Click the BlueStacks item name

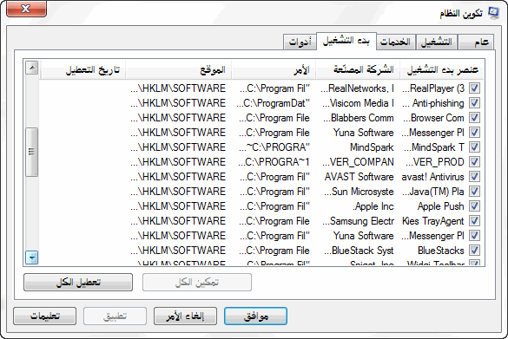(x=441, y=251)
